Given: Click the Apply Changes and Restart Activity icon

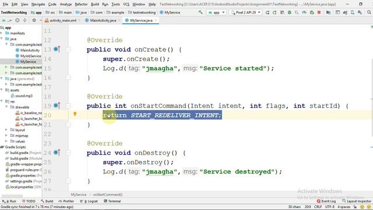Looking at the screenshot, I should 275,12.
